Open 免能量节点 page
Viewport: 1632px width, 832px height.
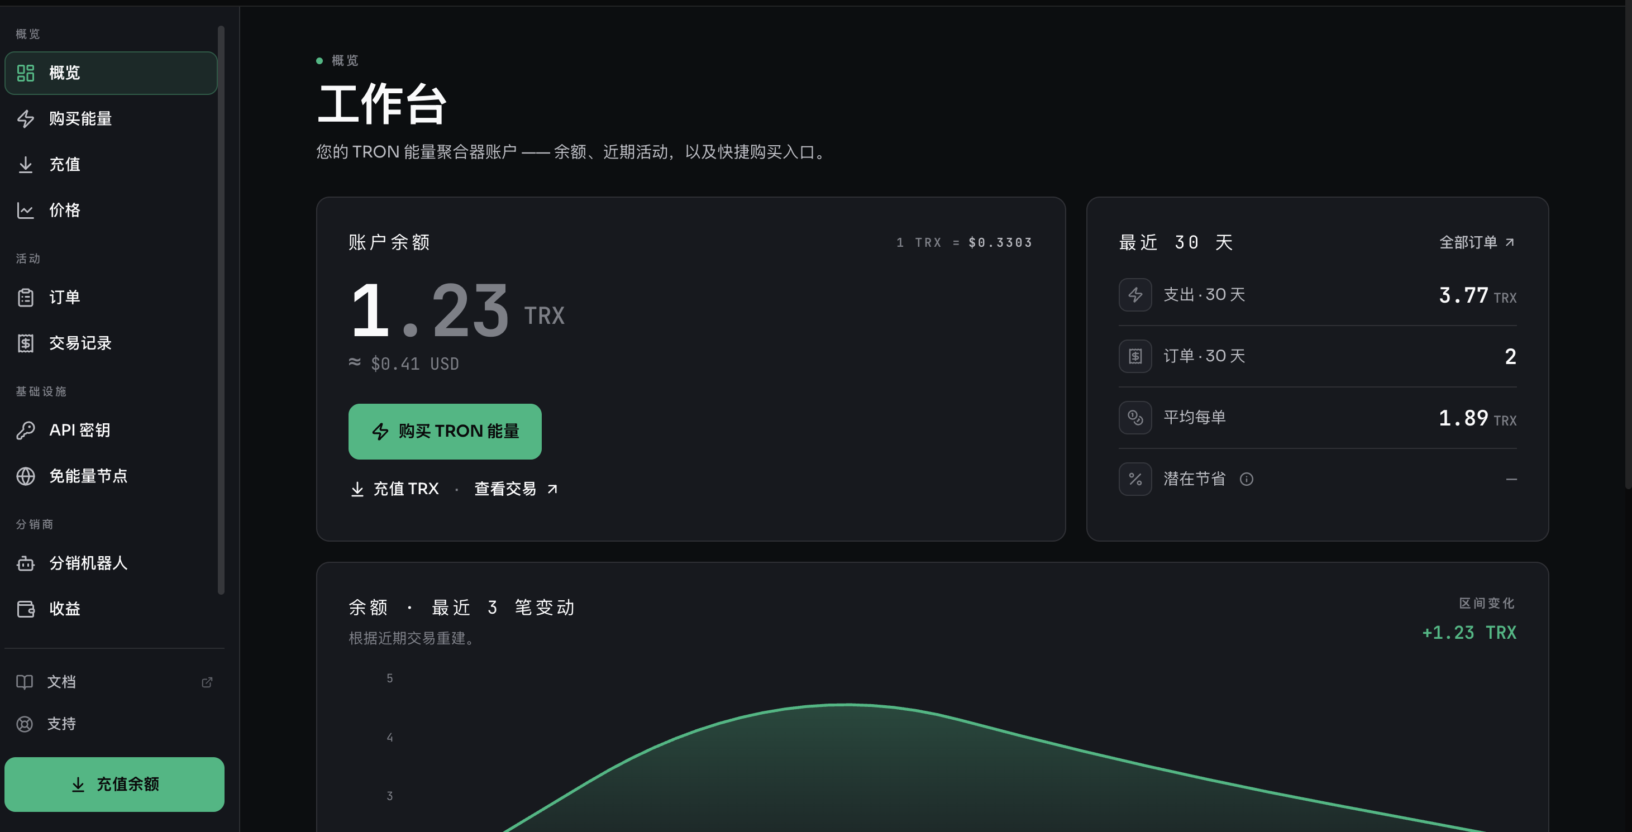[111, 476]
